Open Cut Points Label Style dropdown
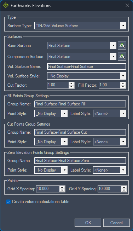This screenshot has width=133, height=231. pyautogui.click(x=123, y=142)
